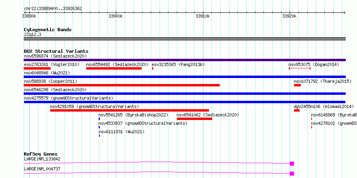The width and height of the screenshot is (357, 178).
Task: Open esv2763261 (Vogler2010) variant label
Action: pyautogui.click(x=52, y=64)
